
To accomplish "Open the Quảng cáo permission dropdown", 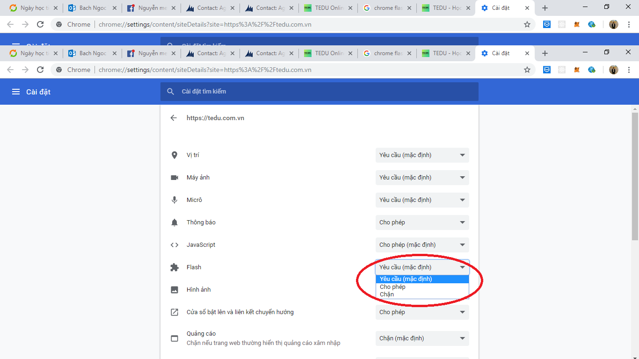I will click(422, 338).
